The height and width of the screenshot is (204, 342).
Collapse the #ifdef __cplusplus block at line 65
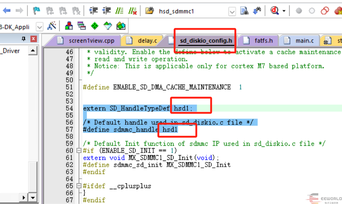click(79, 186)
